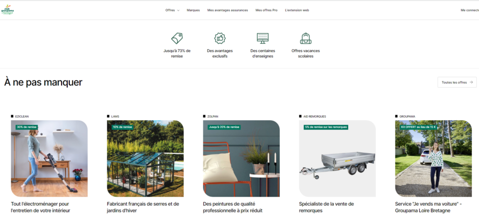Click the price tag discount icon
Screen dimensions: 479x214
point(177,38)
